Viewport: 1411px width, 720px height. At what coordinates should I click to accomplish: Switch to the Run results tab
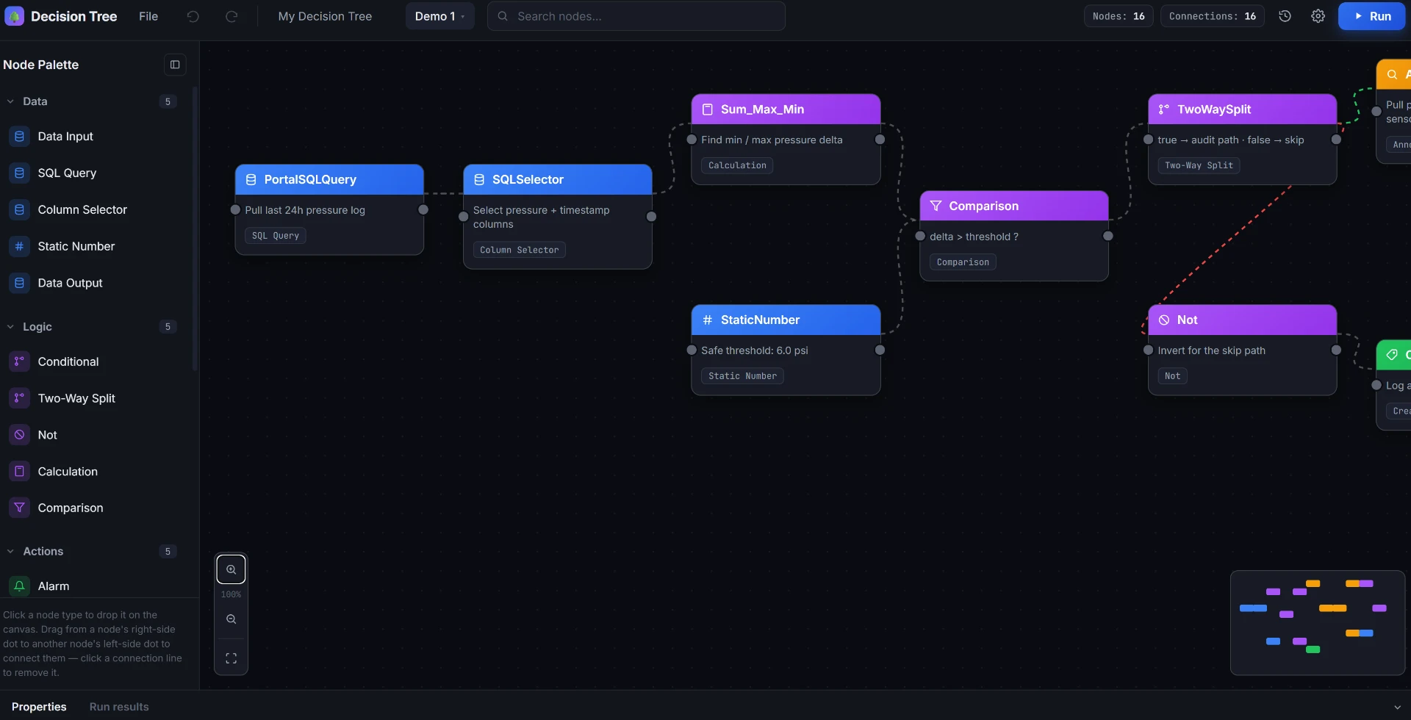tap(119, 707)
